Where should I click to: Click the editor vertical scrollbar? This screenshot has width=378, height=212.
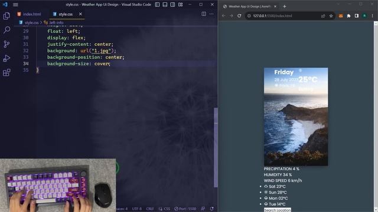[x=216, y=147]
